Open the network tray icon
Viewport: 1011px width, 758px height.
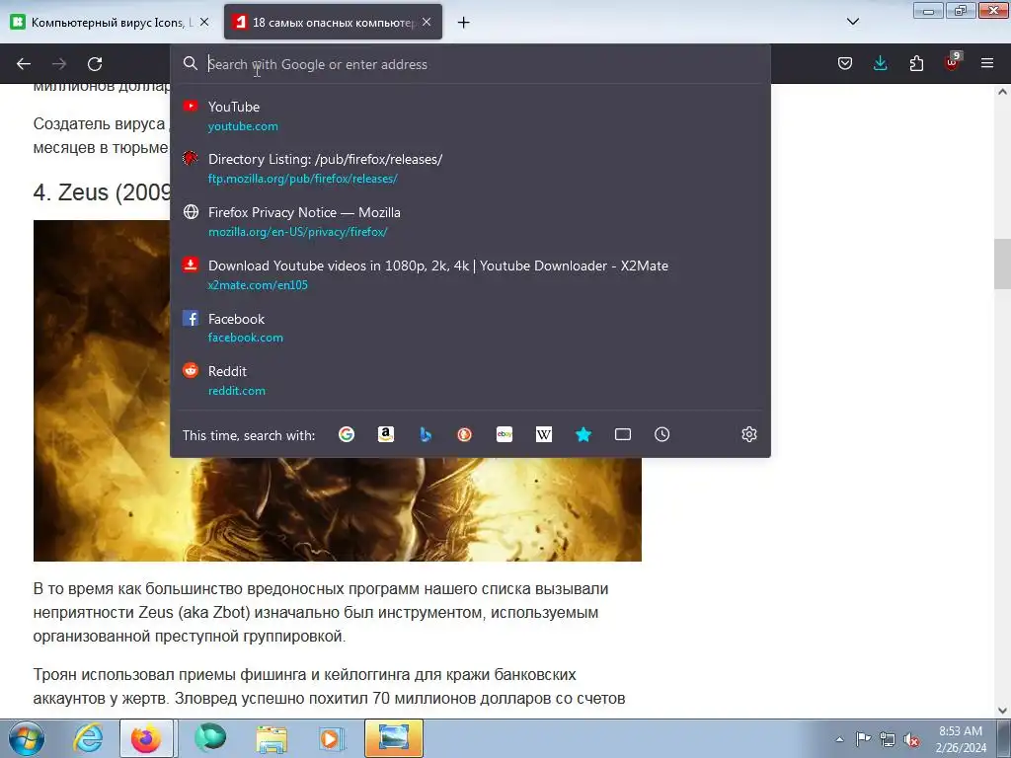[x=888, y=739]
